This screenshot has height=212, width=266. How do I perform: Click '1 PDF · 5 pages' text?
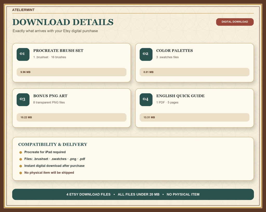click(x=167, y=103)
